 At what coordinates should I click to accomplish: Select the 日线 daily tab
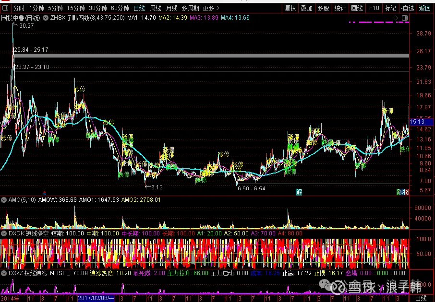click(x=139, y=8)
